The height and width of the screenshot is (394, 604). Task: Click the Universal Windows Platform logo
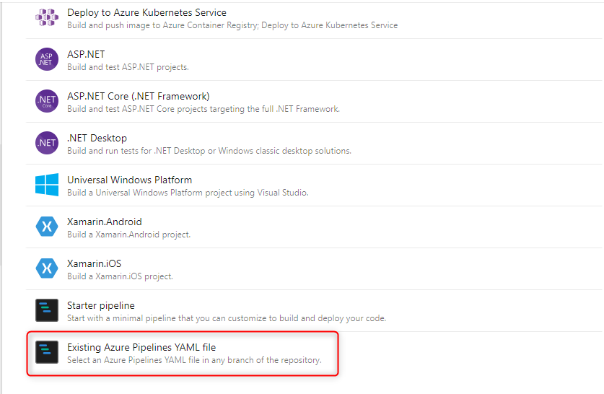click(47, 185)
